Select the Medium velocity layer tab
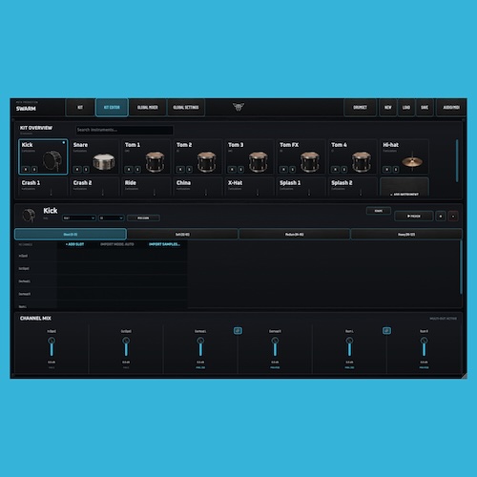 pos(294,234)
